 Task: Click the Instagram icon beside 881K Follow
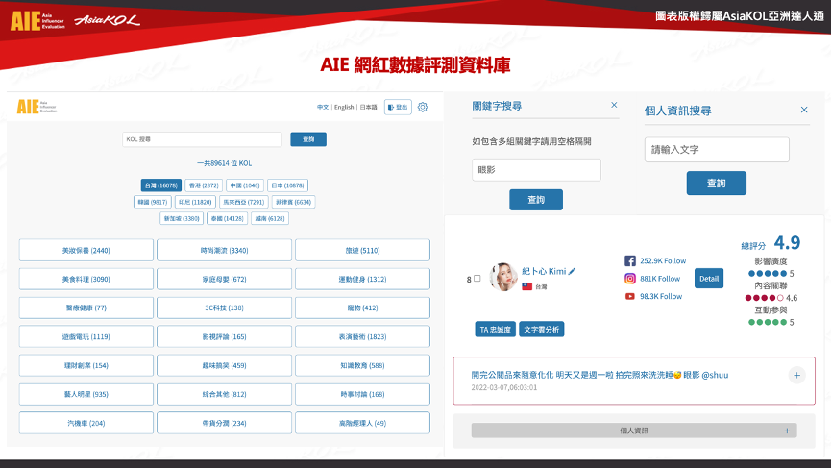tap(630, 279)
